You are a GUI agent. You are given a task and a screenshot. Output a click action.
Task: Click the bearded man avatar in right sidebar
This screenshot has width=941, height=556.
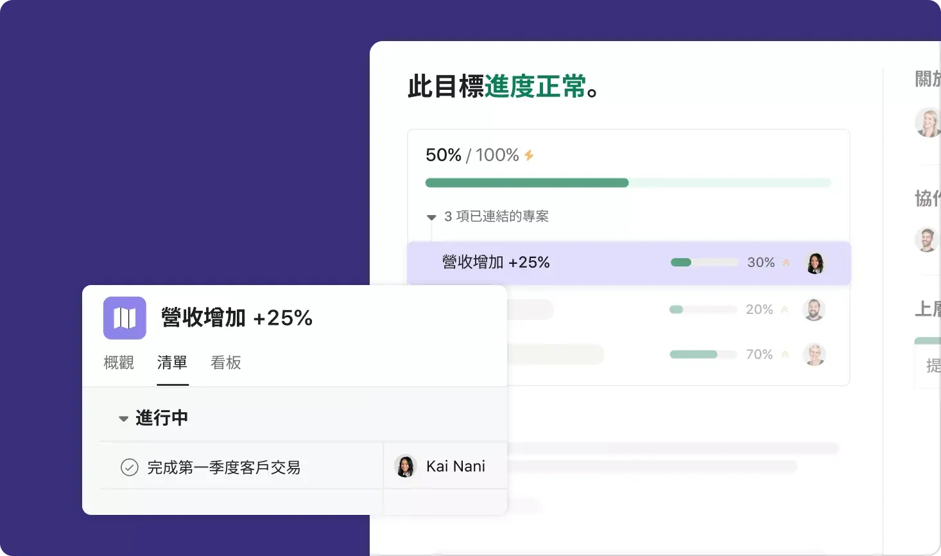coord(927,239)
